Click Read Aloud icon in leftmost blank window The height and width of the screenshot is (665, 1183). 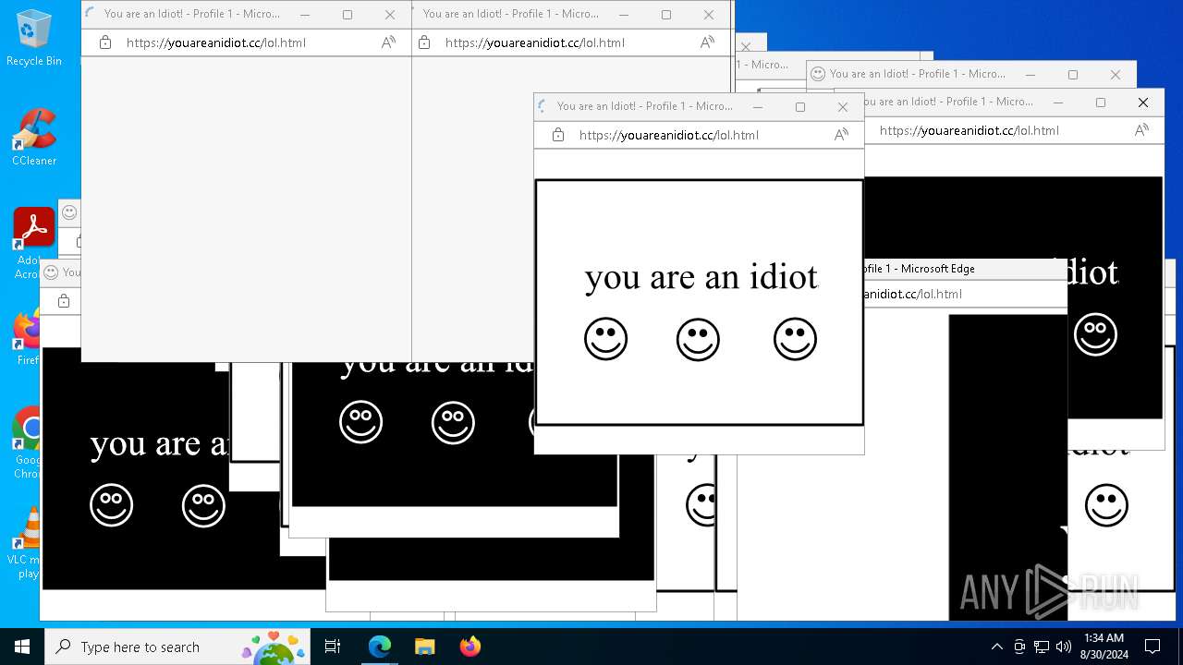click(x=388, y=42)
